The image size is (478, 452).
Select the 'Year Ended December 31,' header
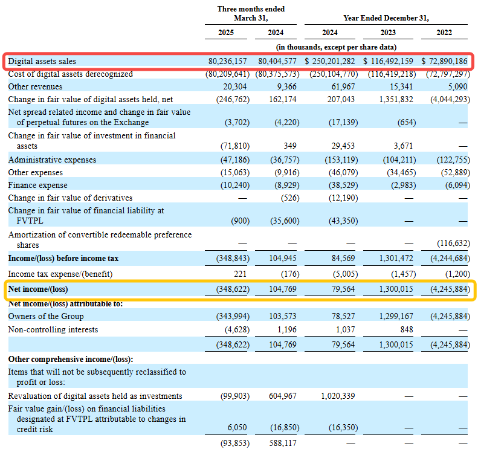tap(386, 18)
